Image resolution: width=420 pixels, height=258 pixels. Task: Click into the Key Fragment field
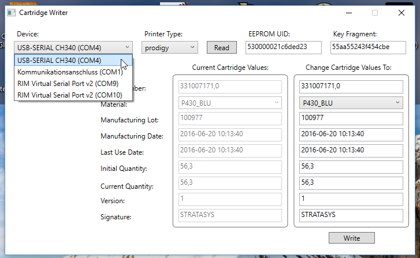point(368,47)
